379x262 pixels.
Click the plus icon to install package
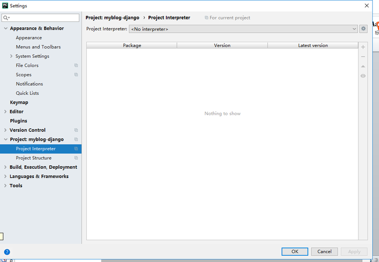363,47
